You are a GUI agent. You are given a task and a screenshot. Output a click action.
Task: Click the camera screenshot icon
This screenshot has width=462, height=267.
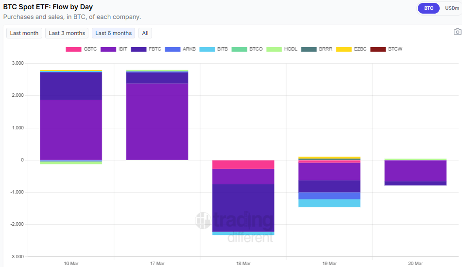457,32
